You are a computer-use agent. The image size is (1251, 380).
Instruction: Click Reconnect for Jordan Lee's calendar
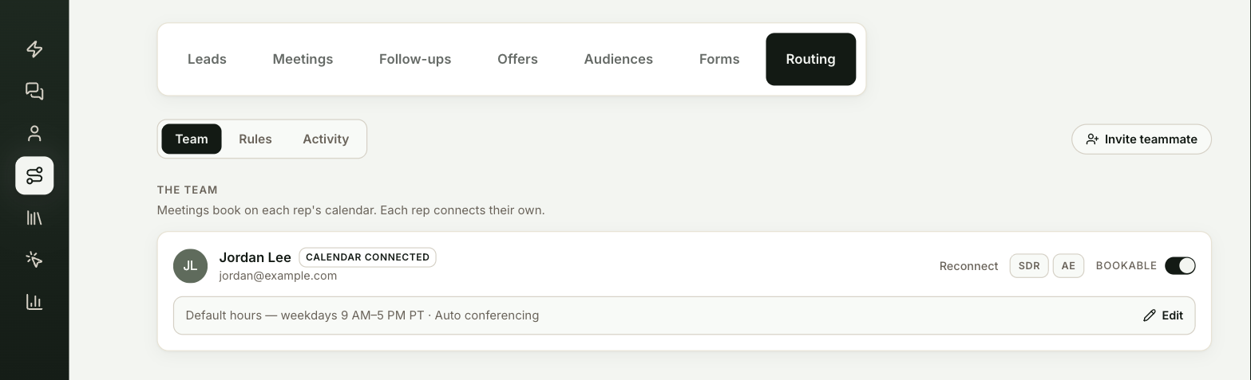coord(968,266)
